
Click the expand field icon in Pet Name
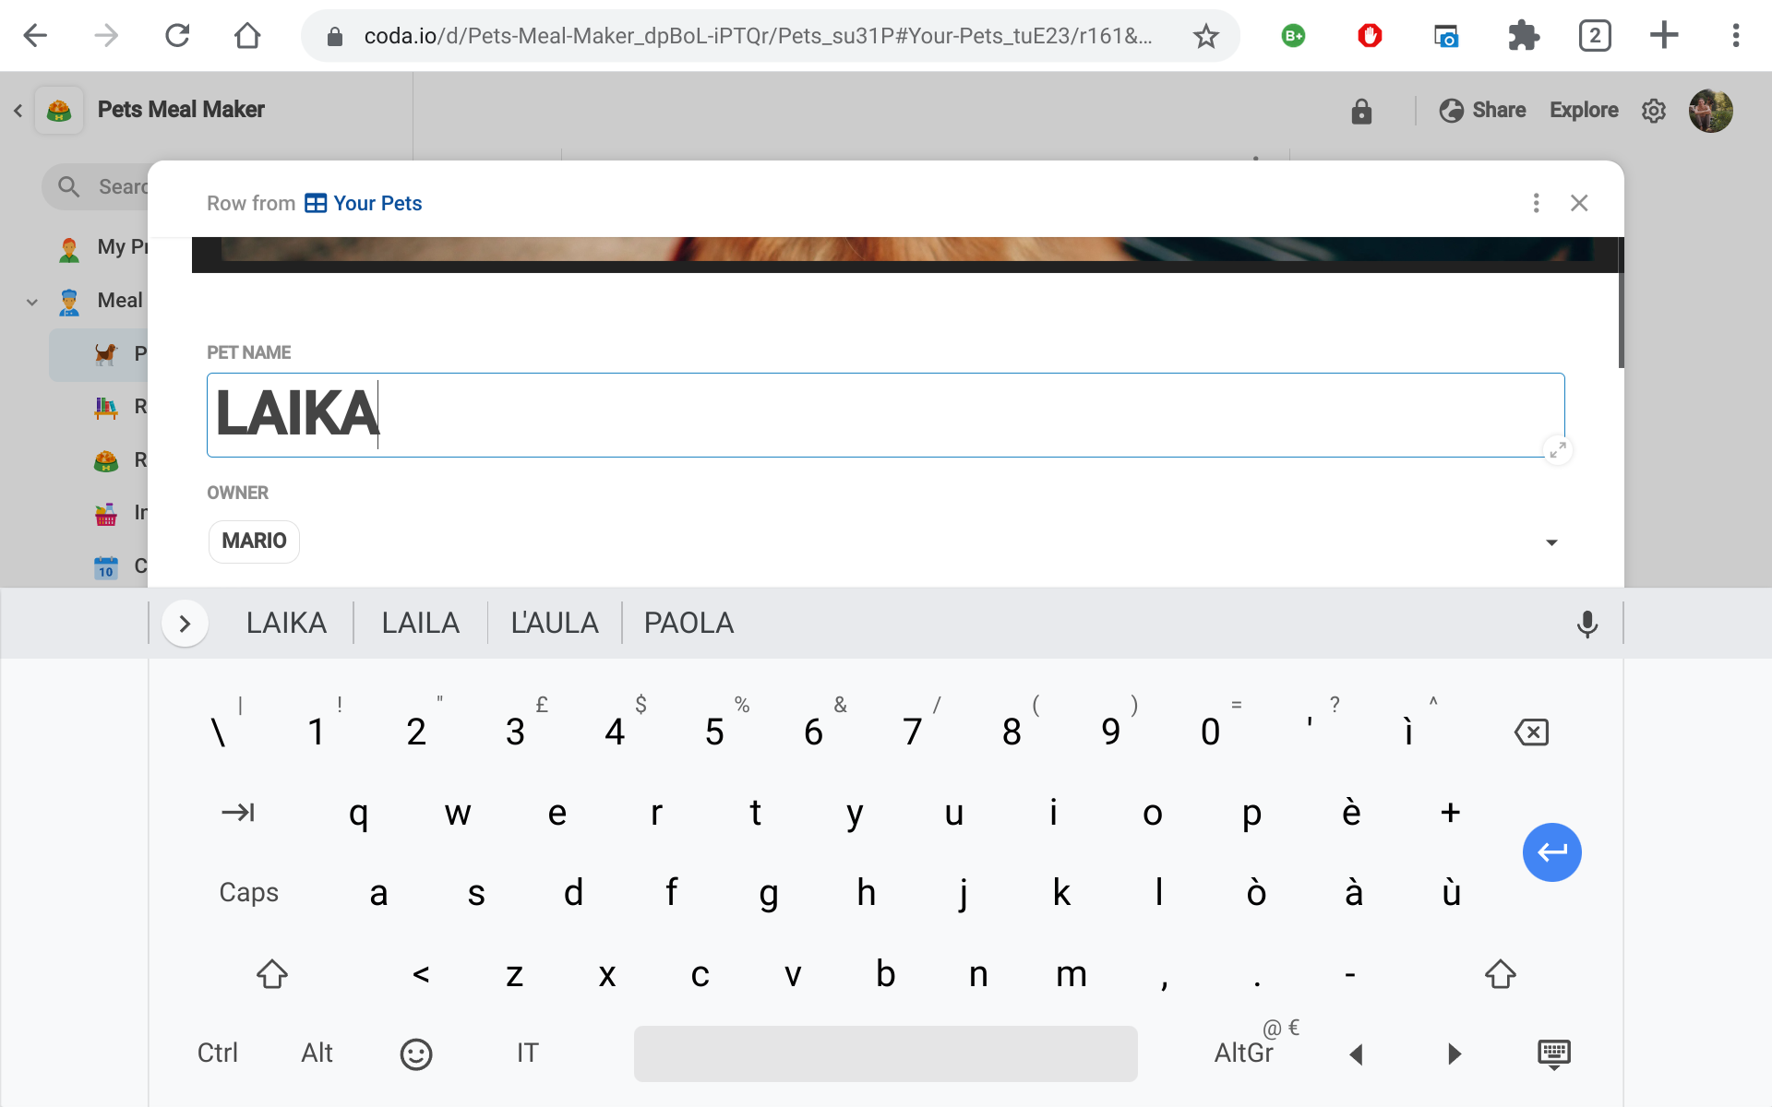click(x=1557, y=450)
